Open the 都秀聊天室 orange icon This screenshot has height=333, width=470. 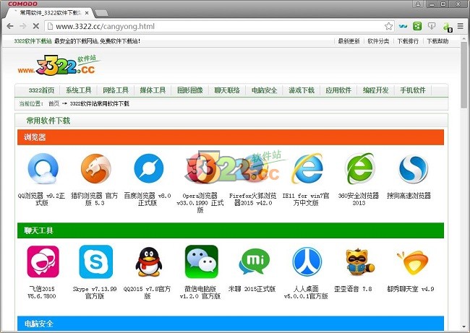412,262
